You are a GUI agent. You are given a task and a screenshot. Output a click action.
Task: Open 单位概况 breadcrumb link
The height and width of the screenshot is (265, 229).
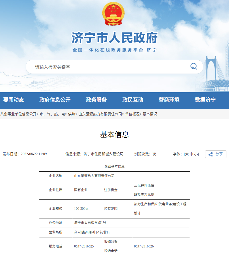coord(132,114)
